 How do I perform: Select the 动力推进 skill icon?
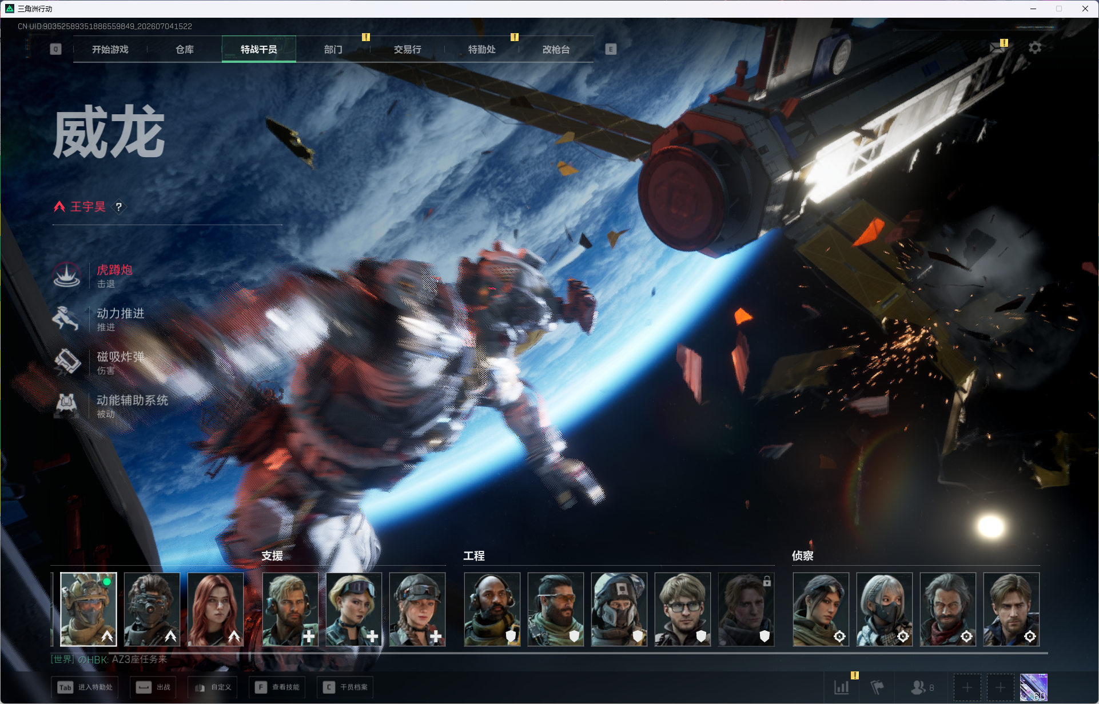tap(67, 319)
